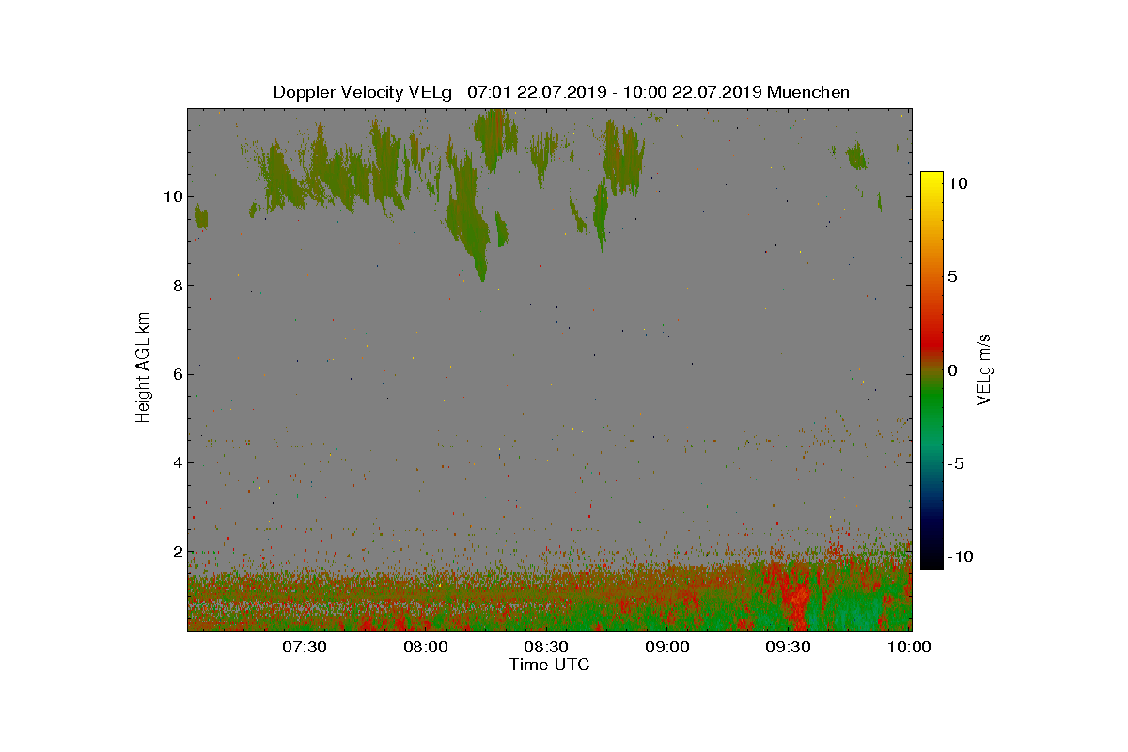This screenshot has width=1128, height=752.
Task: Click the black bottom of the colorbar
Action: pos(931,559)
